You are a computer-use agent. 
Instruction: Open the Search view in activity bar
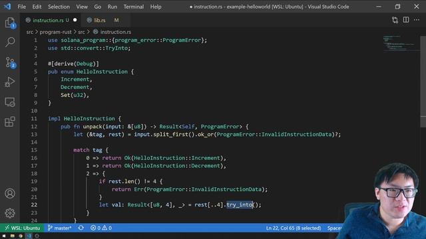10,42
